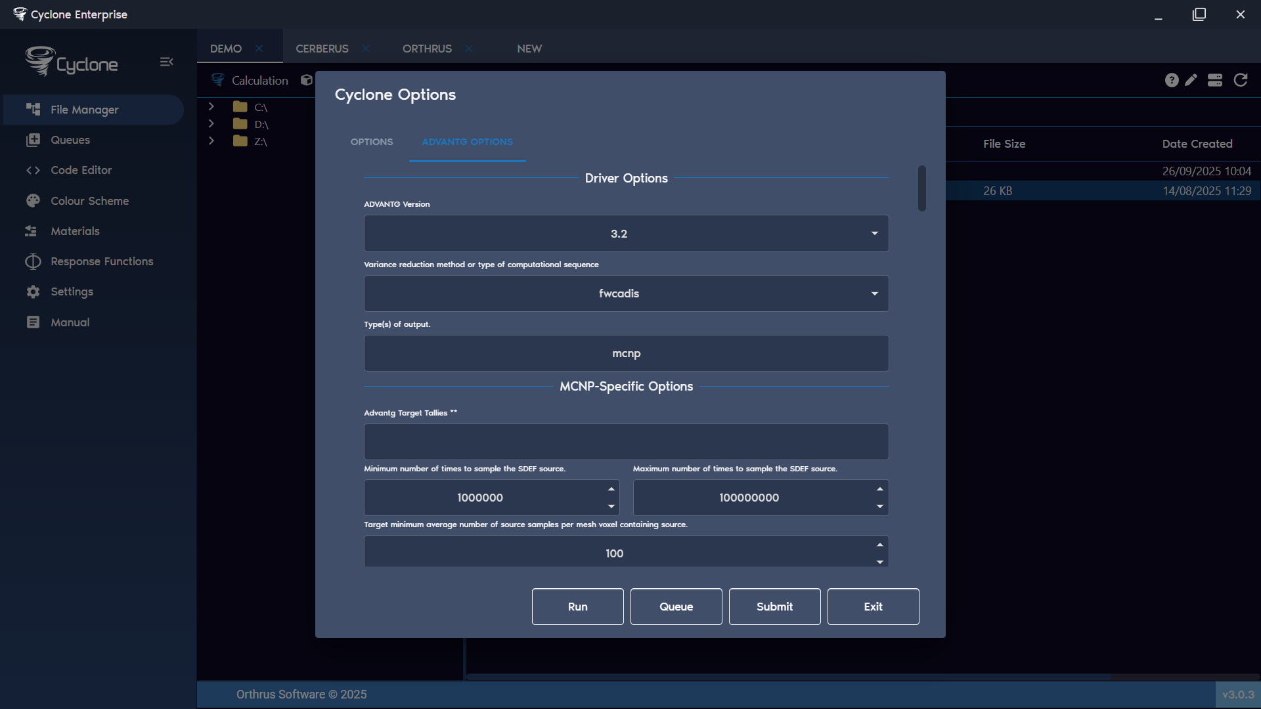Switch to the CERBERUS tab

(322, 49)
